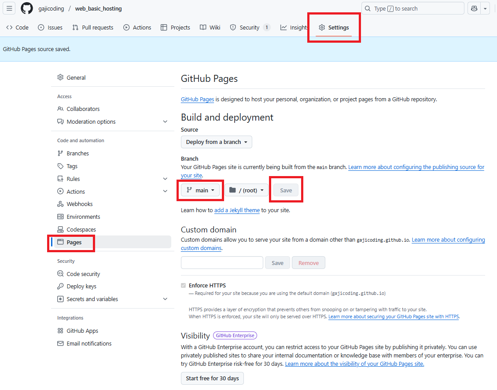This screenshot has height=390, width=497.
Task: Click the Deploy keys key icon in the sidebar
Action: click(60, 287)
